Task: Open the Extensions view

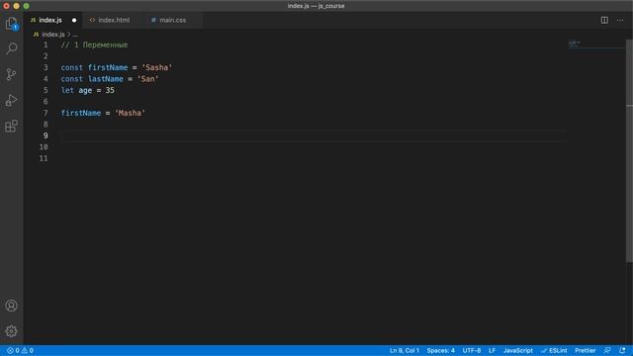Action: [x=11, y=126]
